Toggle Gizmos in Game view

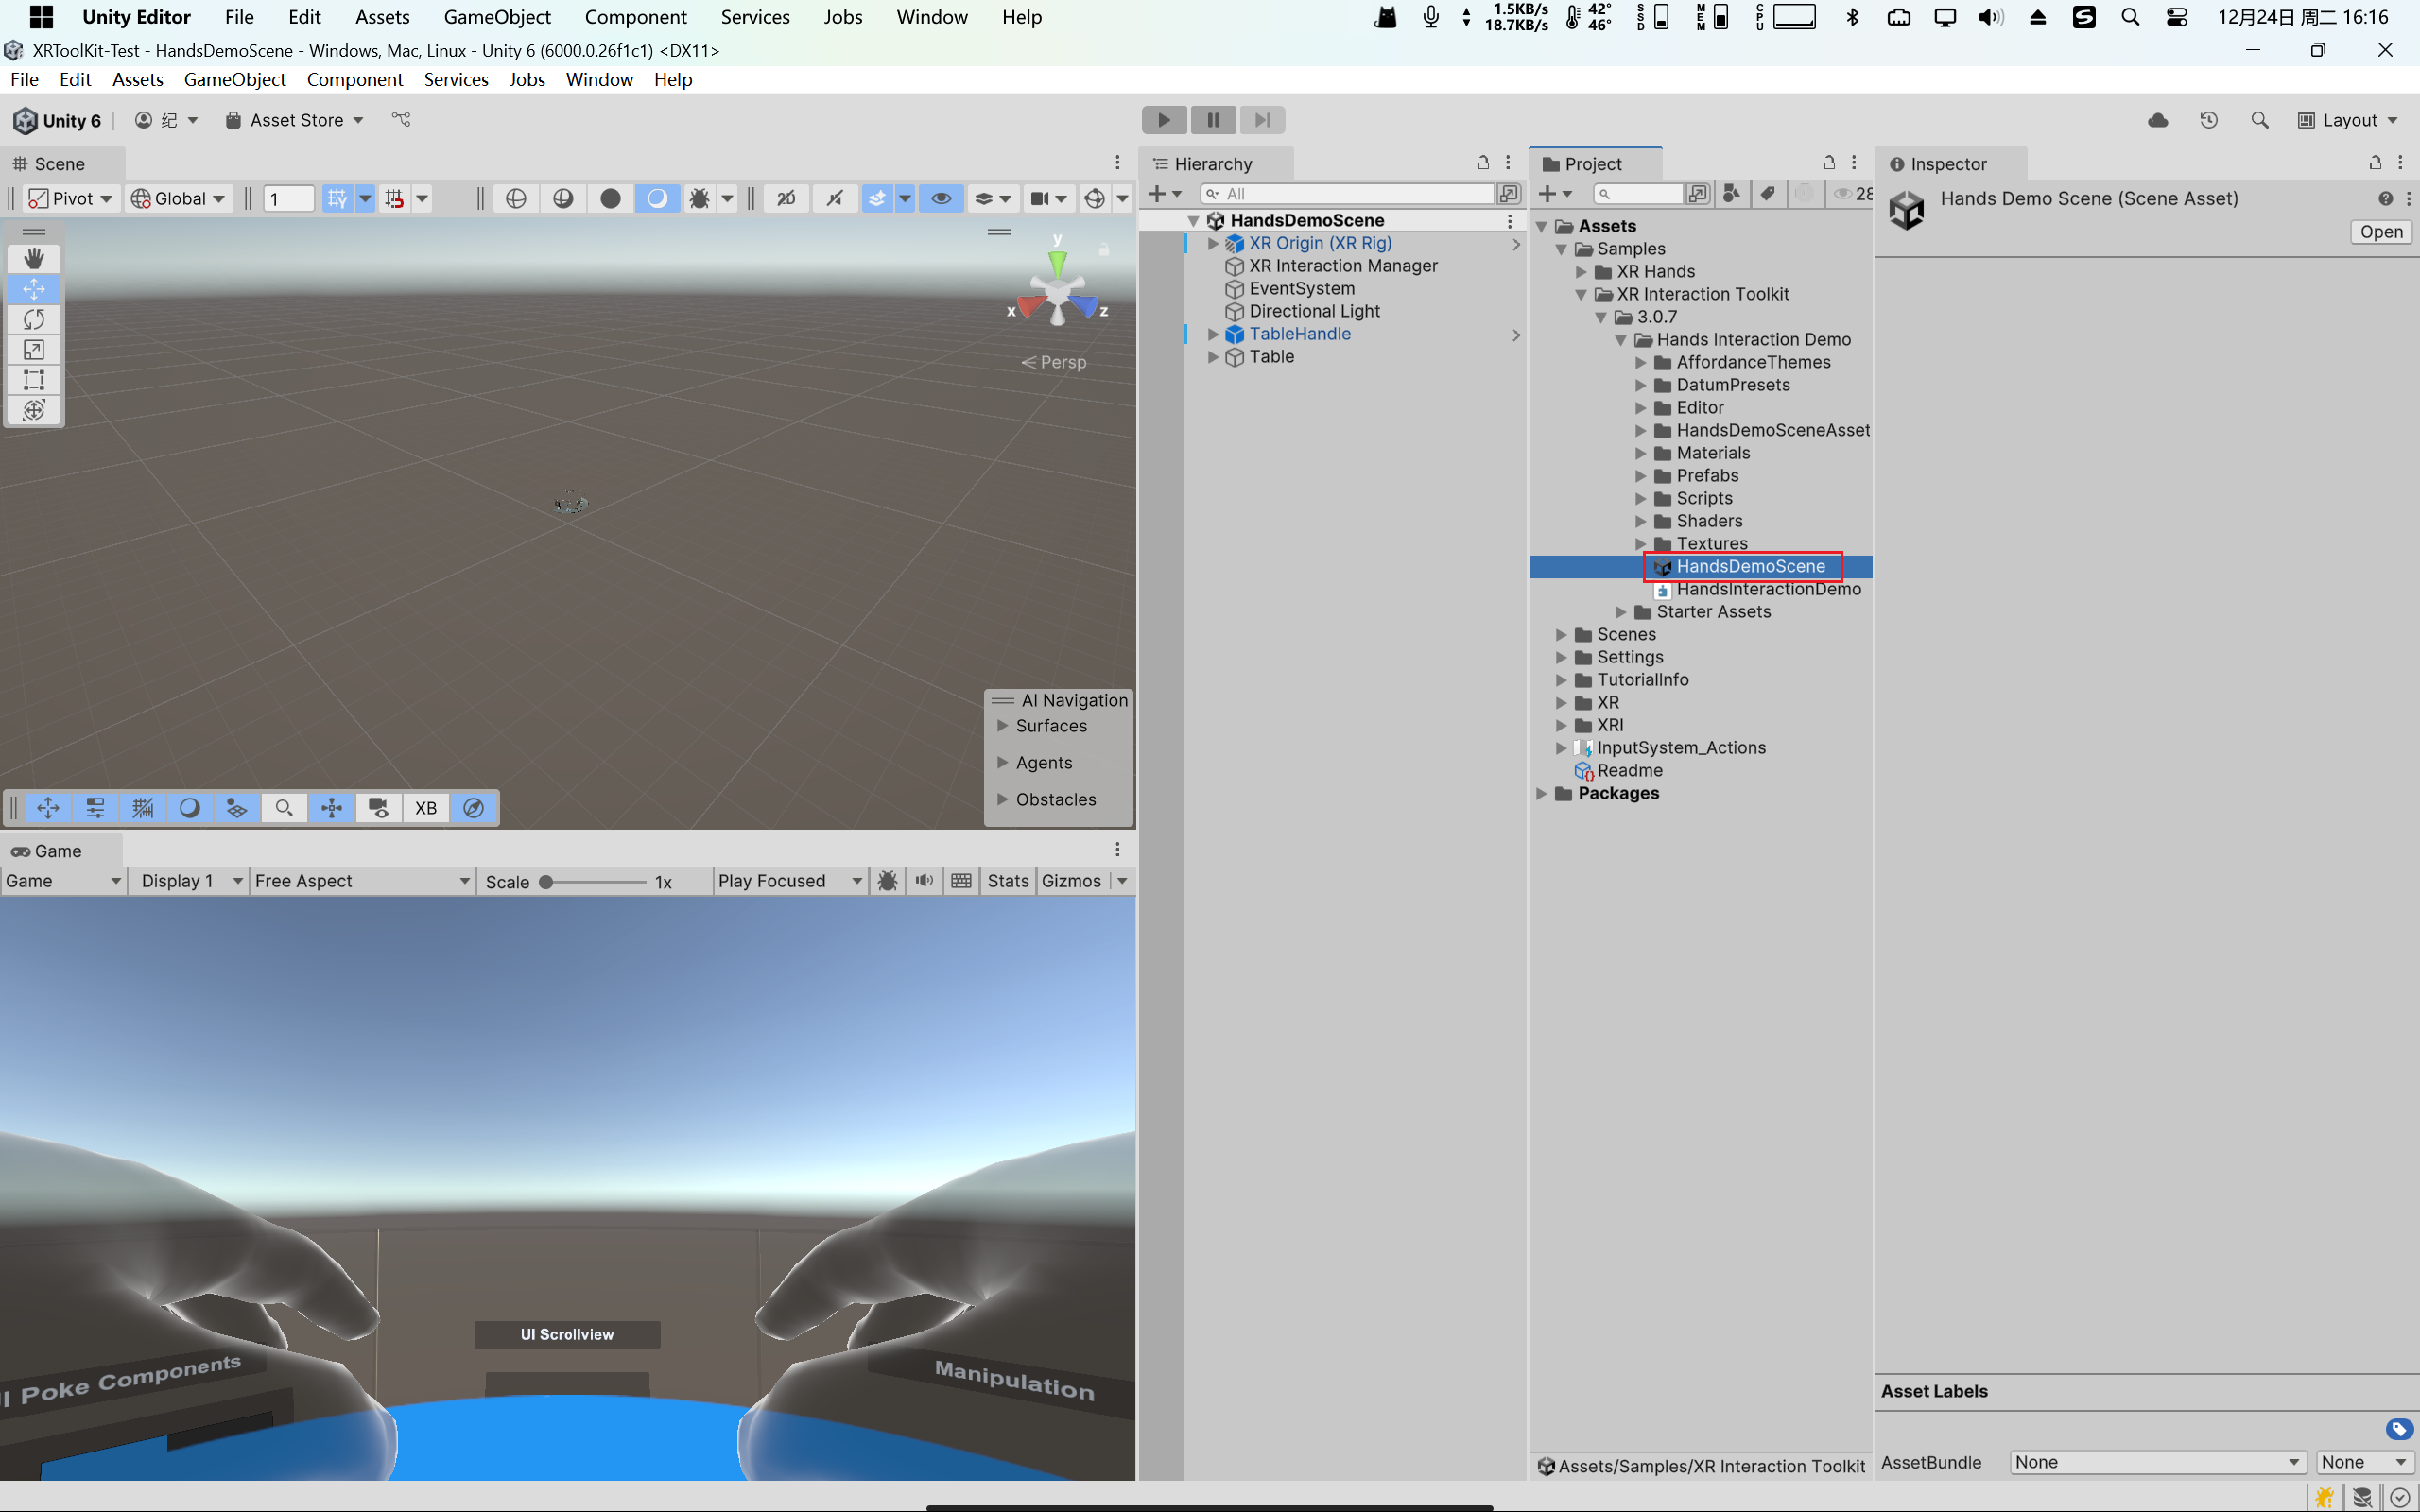pos(1071,880)
